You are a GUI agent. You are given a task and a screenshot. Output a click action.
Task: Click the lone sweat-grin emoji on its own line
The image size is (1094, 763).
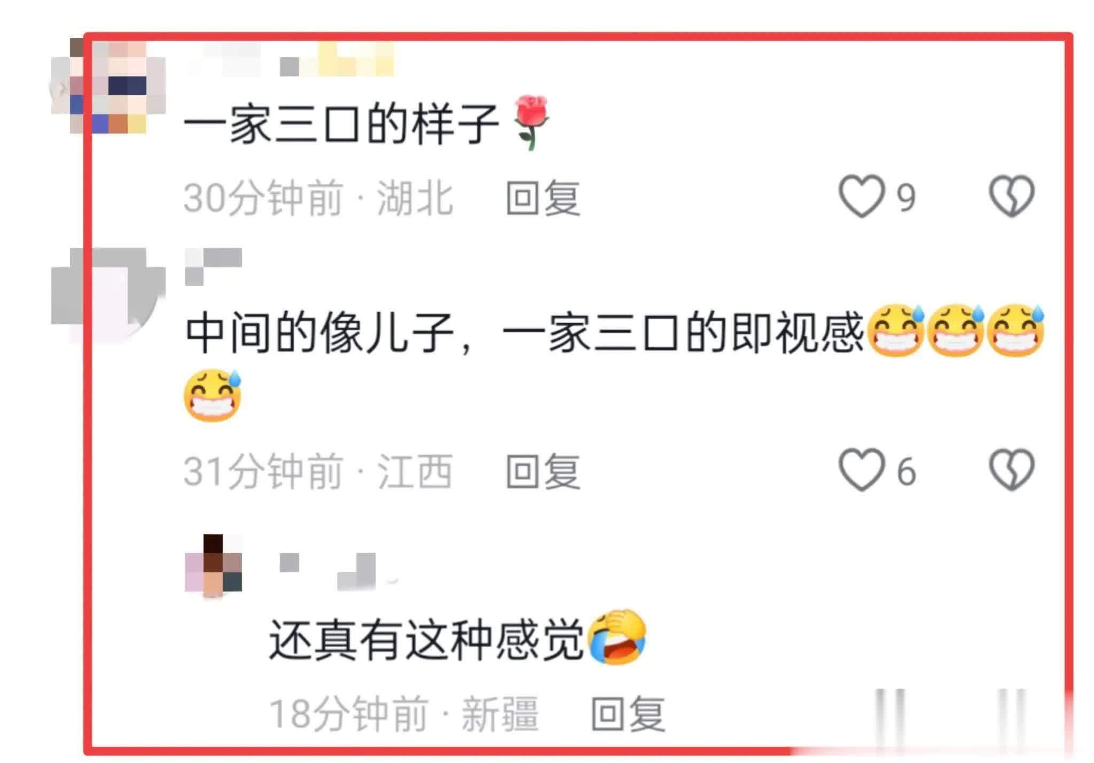pos(213,395)
